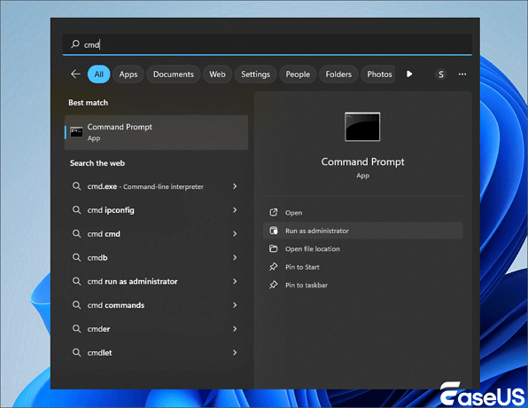Click the search input field containing cmd
Viewport: 528px width, 408px height.
point(267,44)
